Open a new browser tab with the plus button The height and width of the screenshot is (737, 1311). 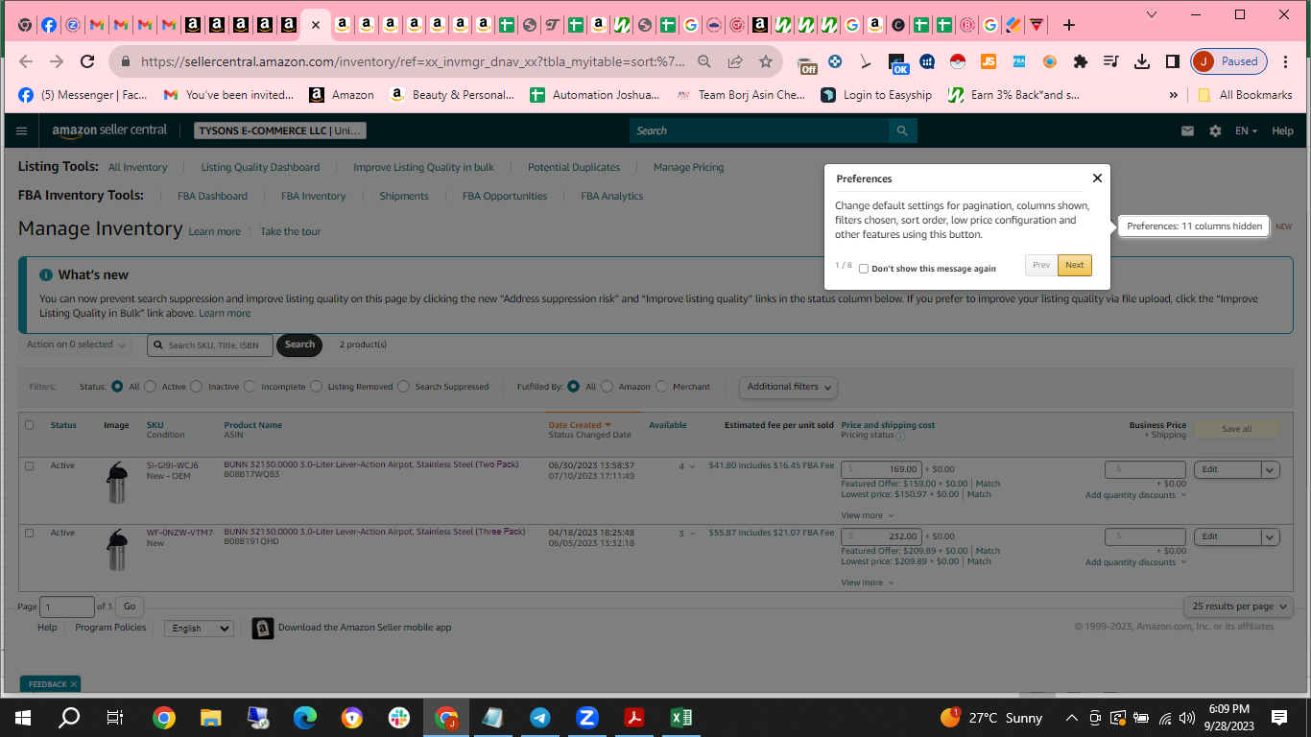[x=1069, y=25]
